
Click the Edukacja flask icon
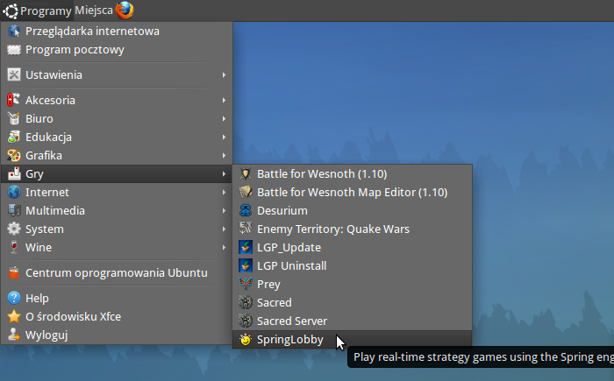point(14,137)
